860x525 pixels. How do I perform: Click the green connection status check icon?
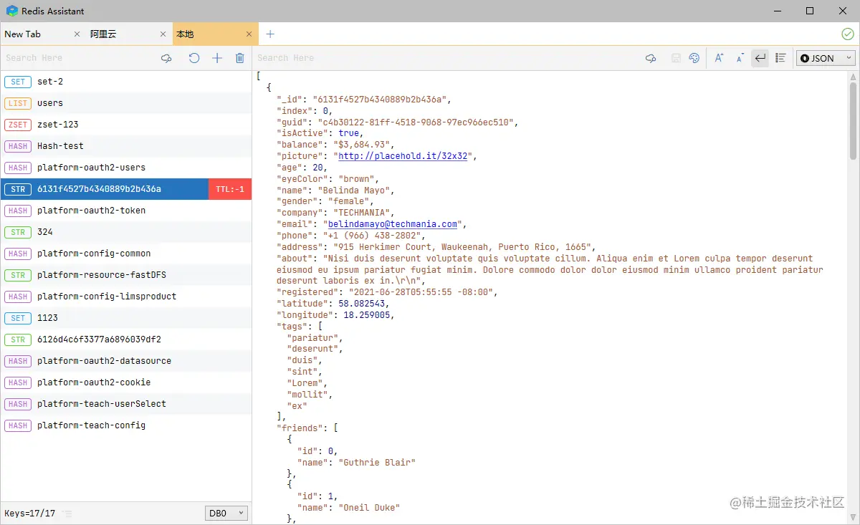(847, 34)
